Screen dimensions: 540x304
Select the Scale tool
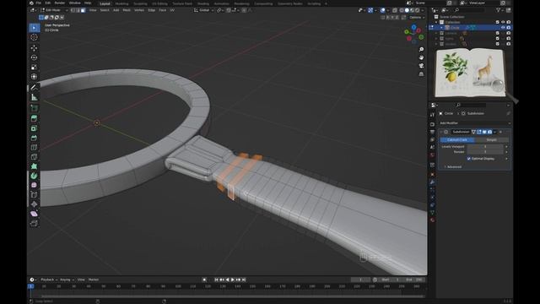tap(34, 68)
